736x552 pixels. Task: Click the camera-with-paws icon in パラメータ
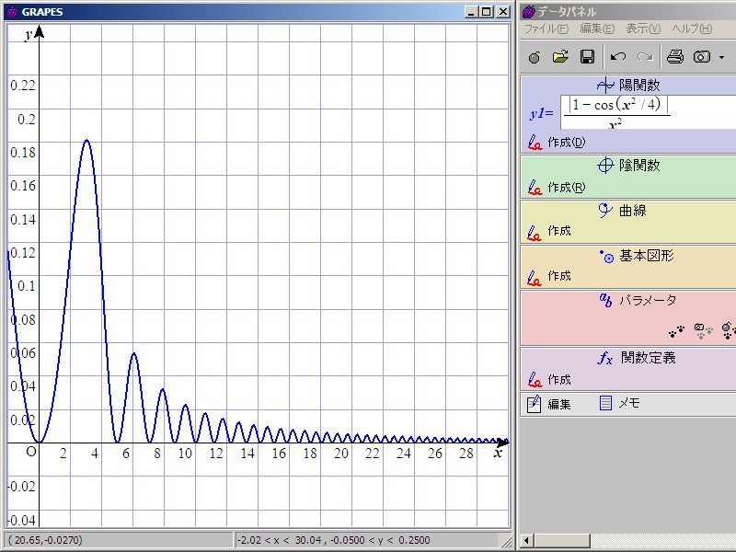(x=703, y=328)
